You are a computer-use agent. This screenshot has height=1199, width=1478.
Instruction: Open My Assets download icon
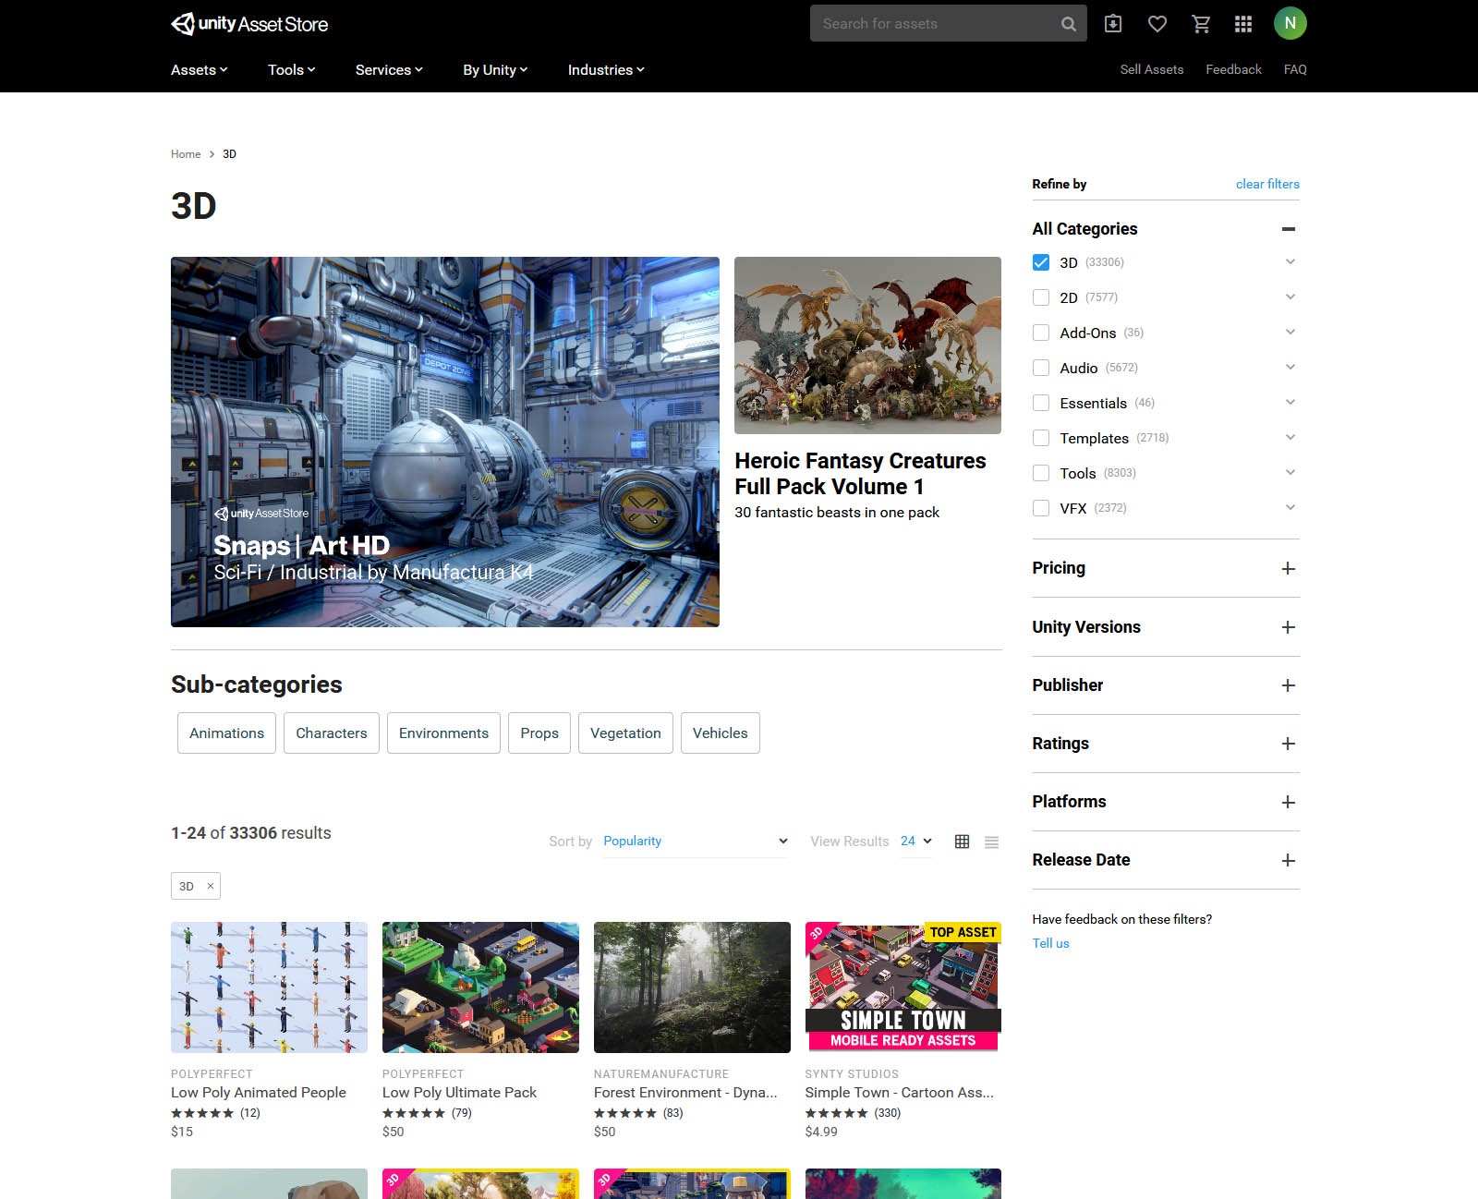click(x=1113, y=24)
